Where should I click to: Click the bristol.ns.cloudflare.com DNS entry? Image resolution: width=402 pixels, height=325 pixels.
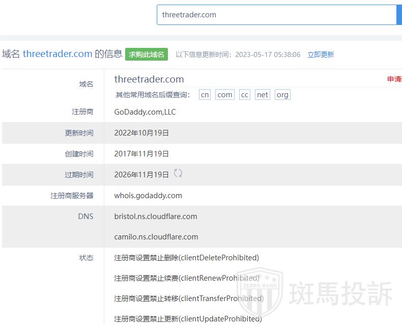tap(156, 216)
